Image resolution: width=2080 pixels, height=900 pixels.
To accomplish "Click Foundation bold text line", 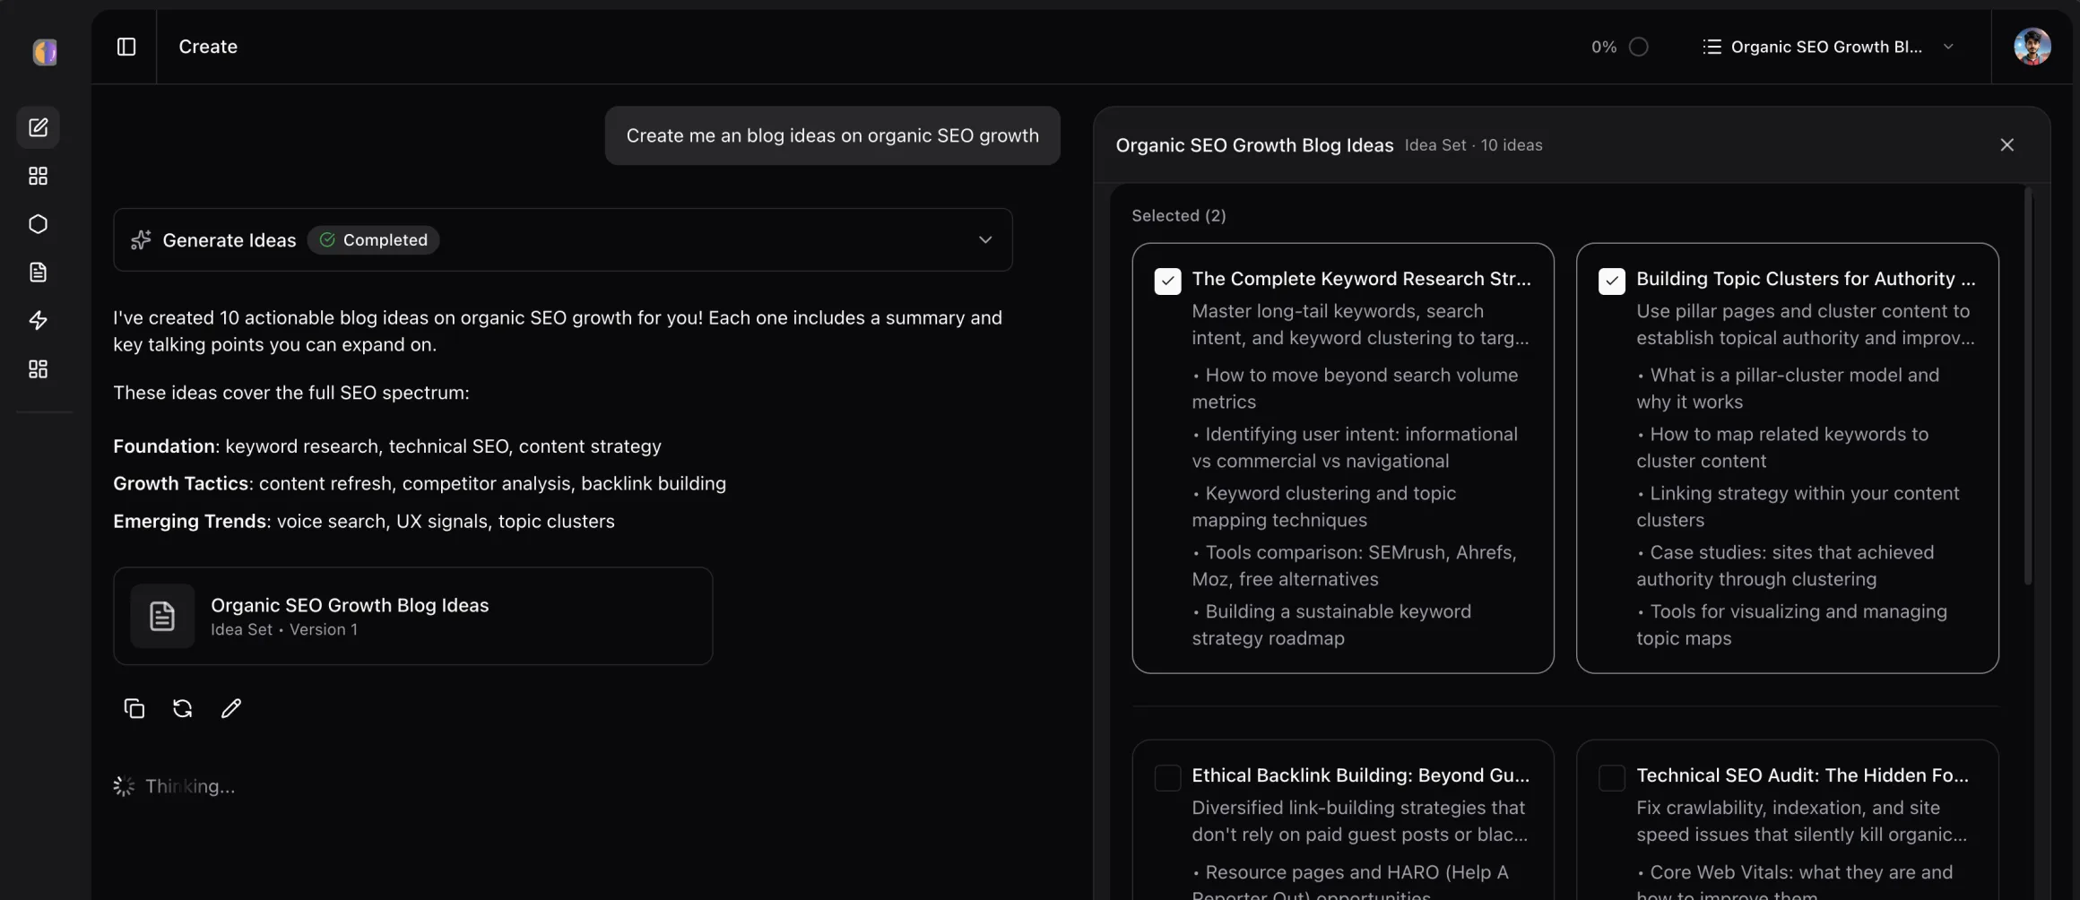I will click(x=387, y=446).
